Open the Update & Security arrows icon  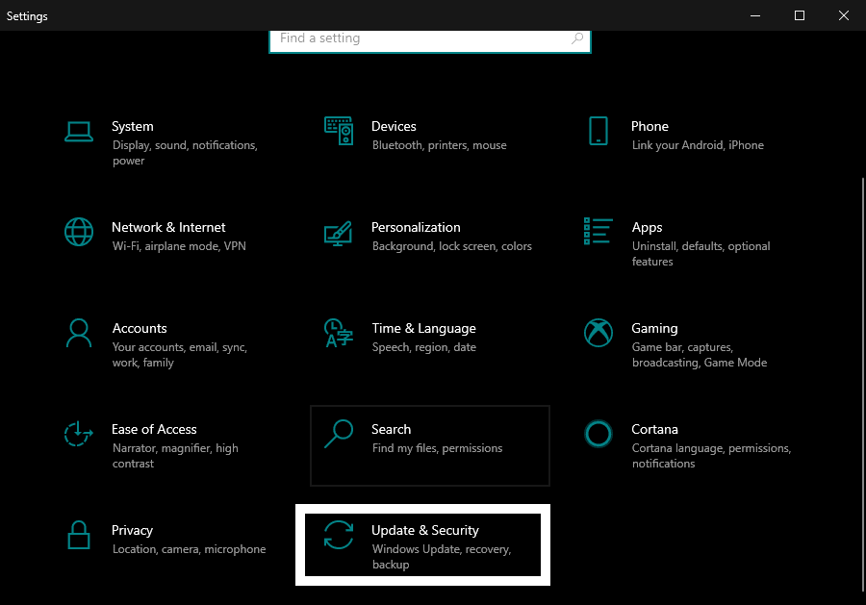click(x=339, y=535)
